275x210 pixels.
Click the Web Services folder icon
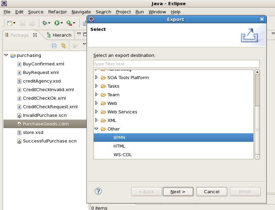click(103, 112)
